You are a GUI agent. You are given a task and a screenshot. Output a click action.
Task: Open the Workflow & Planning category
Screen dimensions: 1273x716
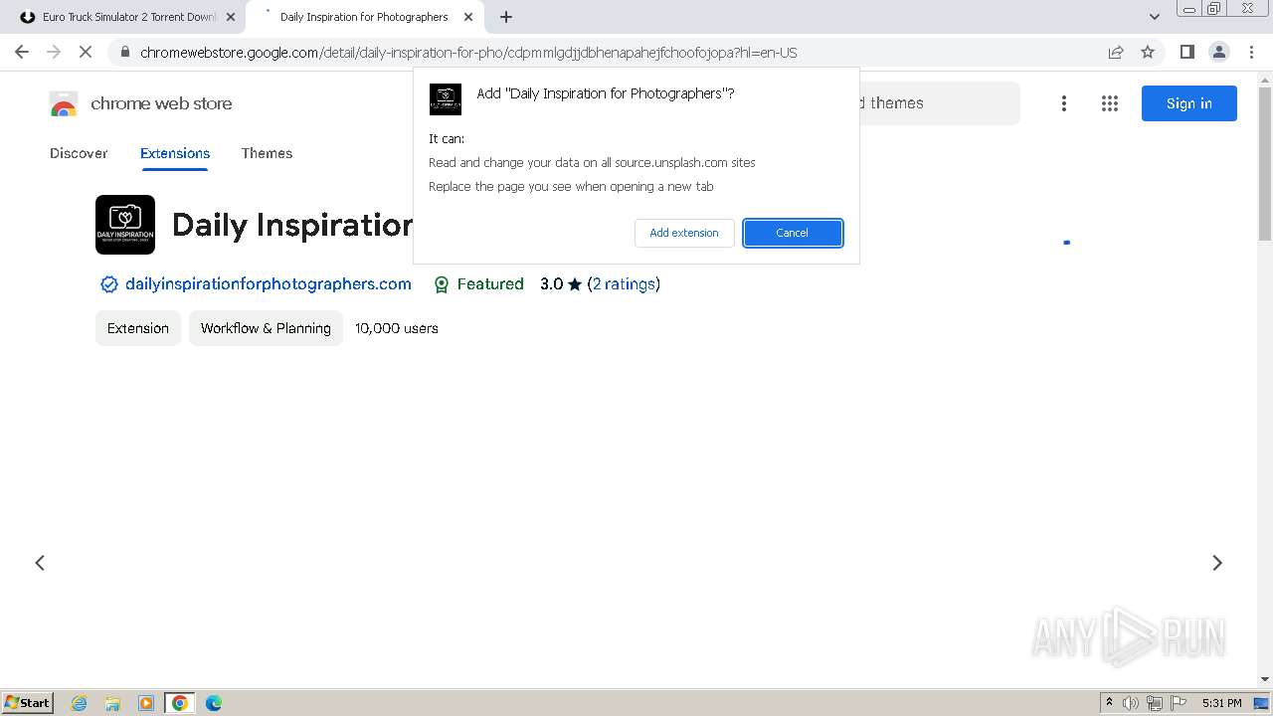click(x=266, y=328)
